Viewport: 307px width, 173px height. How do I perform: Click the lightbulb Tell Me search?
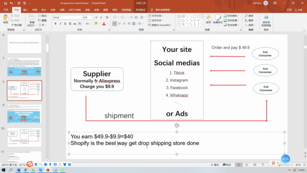coord(152,10)
